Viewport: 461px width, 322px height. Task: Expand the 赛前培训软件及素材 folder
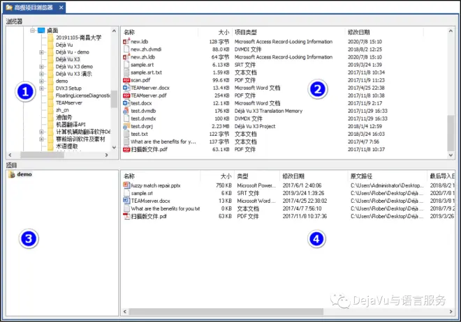click(41, 139)
